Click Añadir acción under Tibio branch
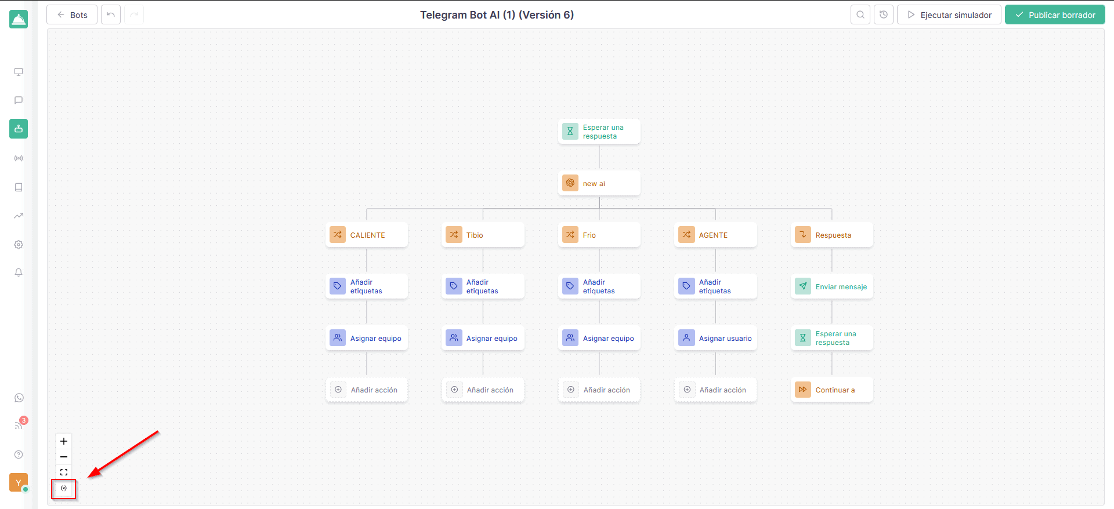Screen dimensions: 1114x509 (x=483, y=390)
